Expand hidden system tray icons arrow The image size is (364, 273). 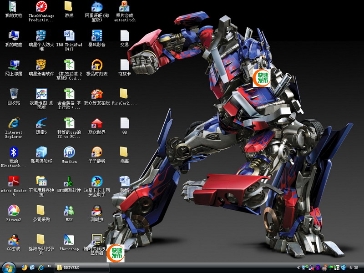298,268
